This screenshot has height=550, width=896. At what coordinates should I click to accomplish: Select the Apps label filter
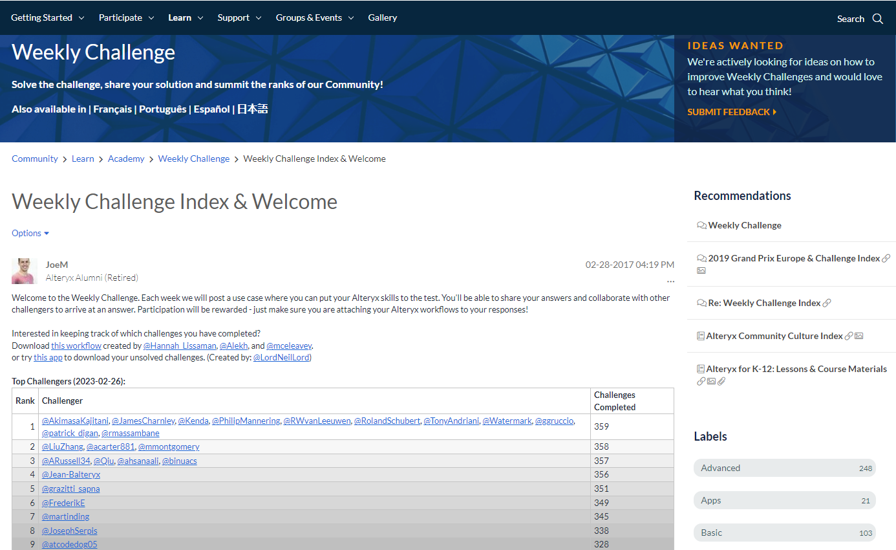point(785,500)
